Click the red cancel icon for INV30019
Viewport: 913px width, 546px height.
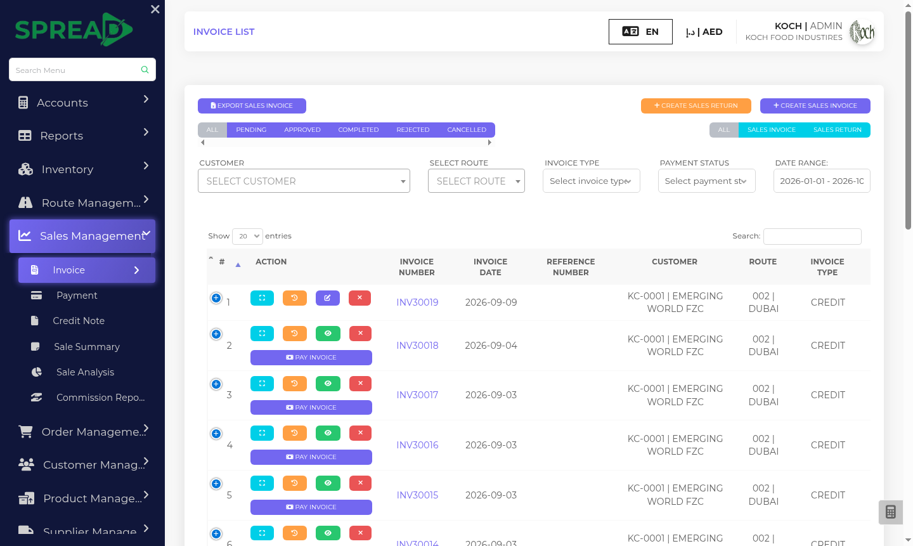pyautogui.click(x=360, y=298)
